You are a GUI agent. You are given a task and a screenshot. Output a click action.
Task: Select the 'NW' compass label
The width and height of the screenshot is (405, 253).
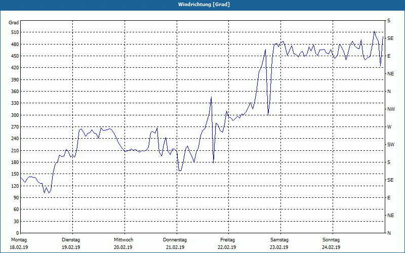pos(391,109)
